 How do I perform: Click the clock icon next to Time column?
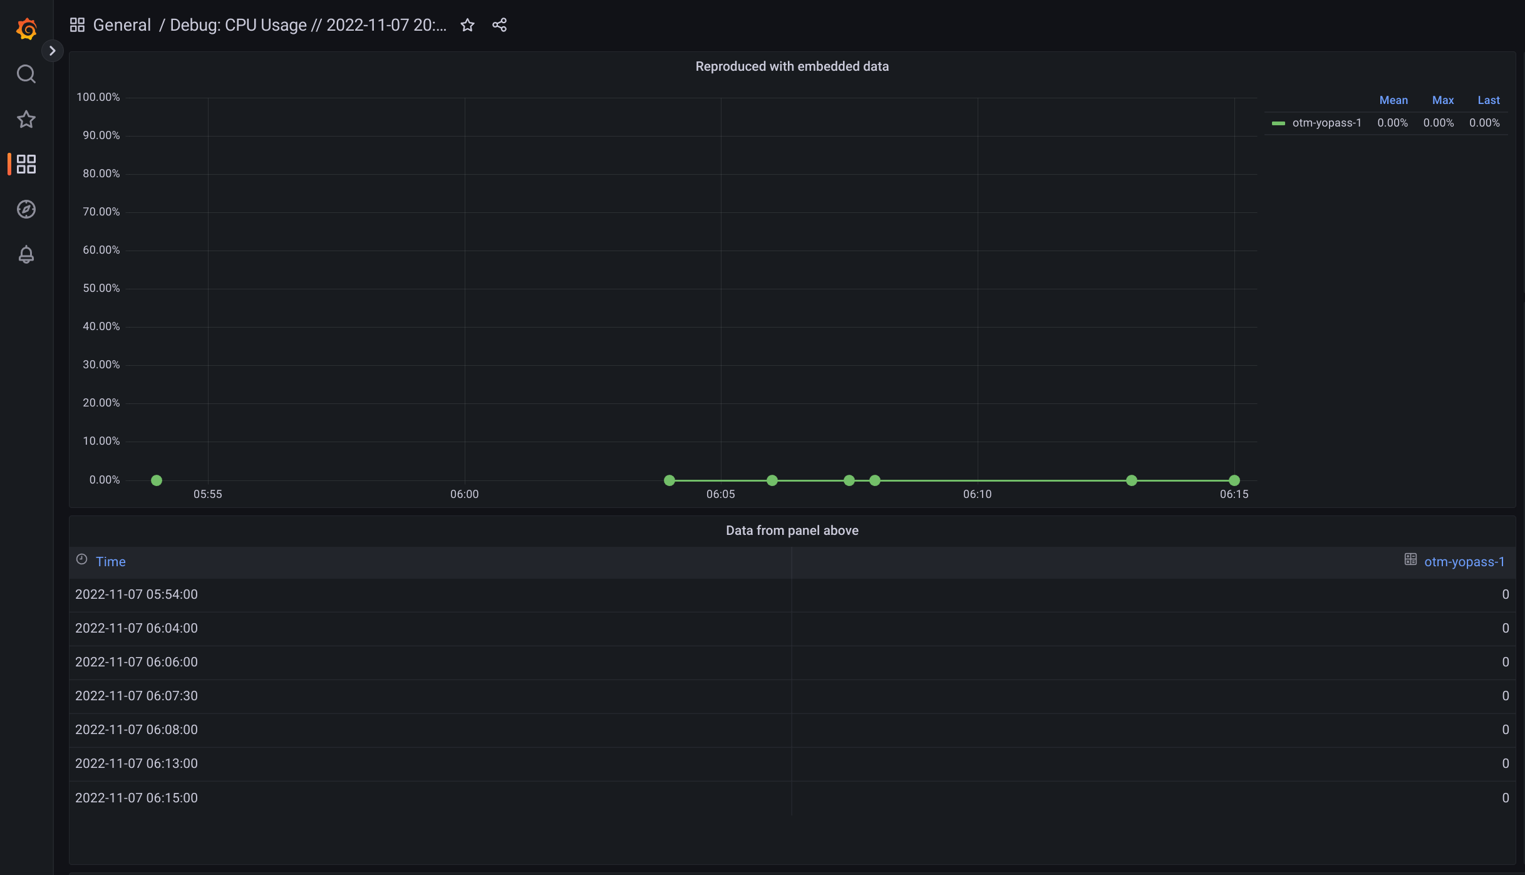(81, 559)
